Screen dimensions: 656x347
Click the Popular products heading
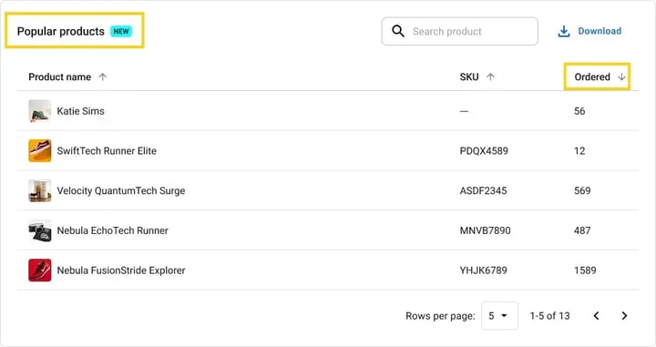(x=61, y=31)
